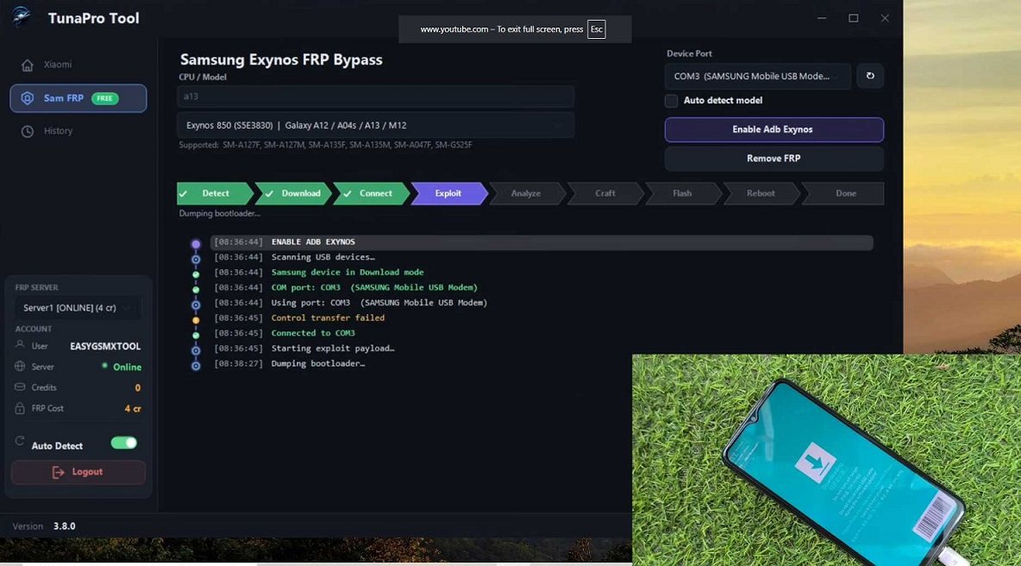
Task: Select the Flash step
Action: (x=682, y=193)
